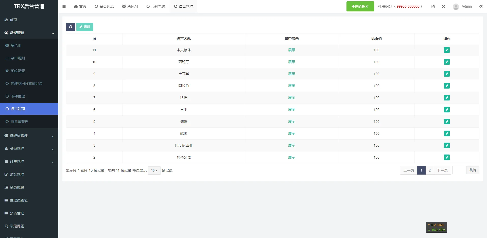Expand the 管理员管理 sidebar menu
Image resolution: width=487 pixels, height=238 pixels.
coord(29,135)
